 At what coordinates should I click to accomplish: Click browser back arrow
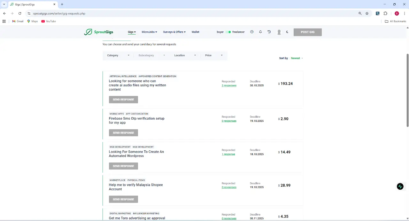[x=4, y=13]
